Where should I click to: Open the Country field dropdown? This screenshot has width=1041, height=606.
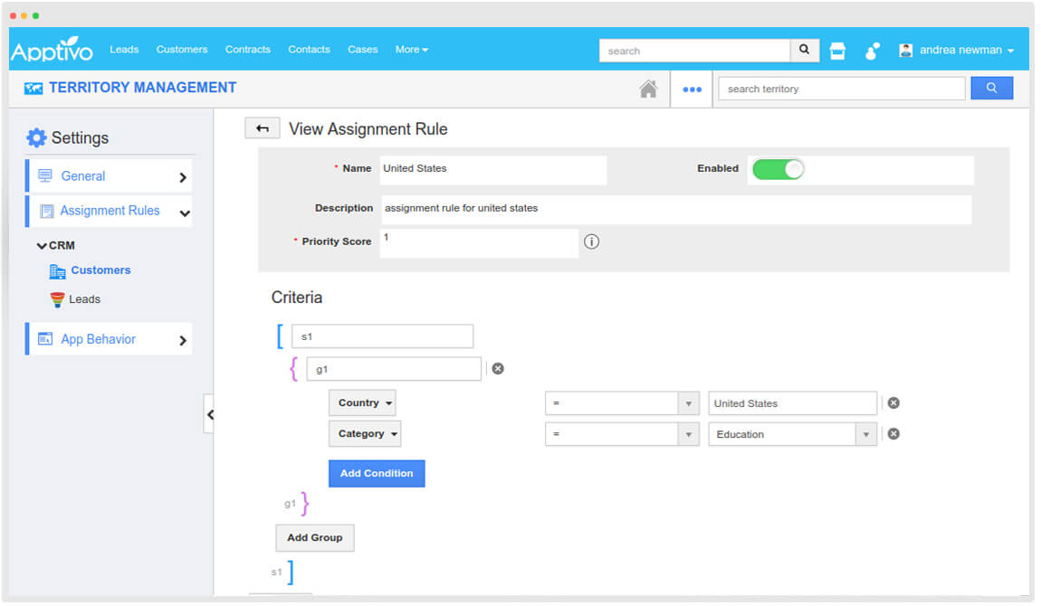(362, 403)
